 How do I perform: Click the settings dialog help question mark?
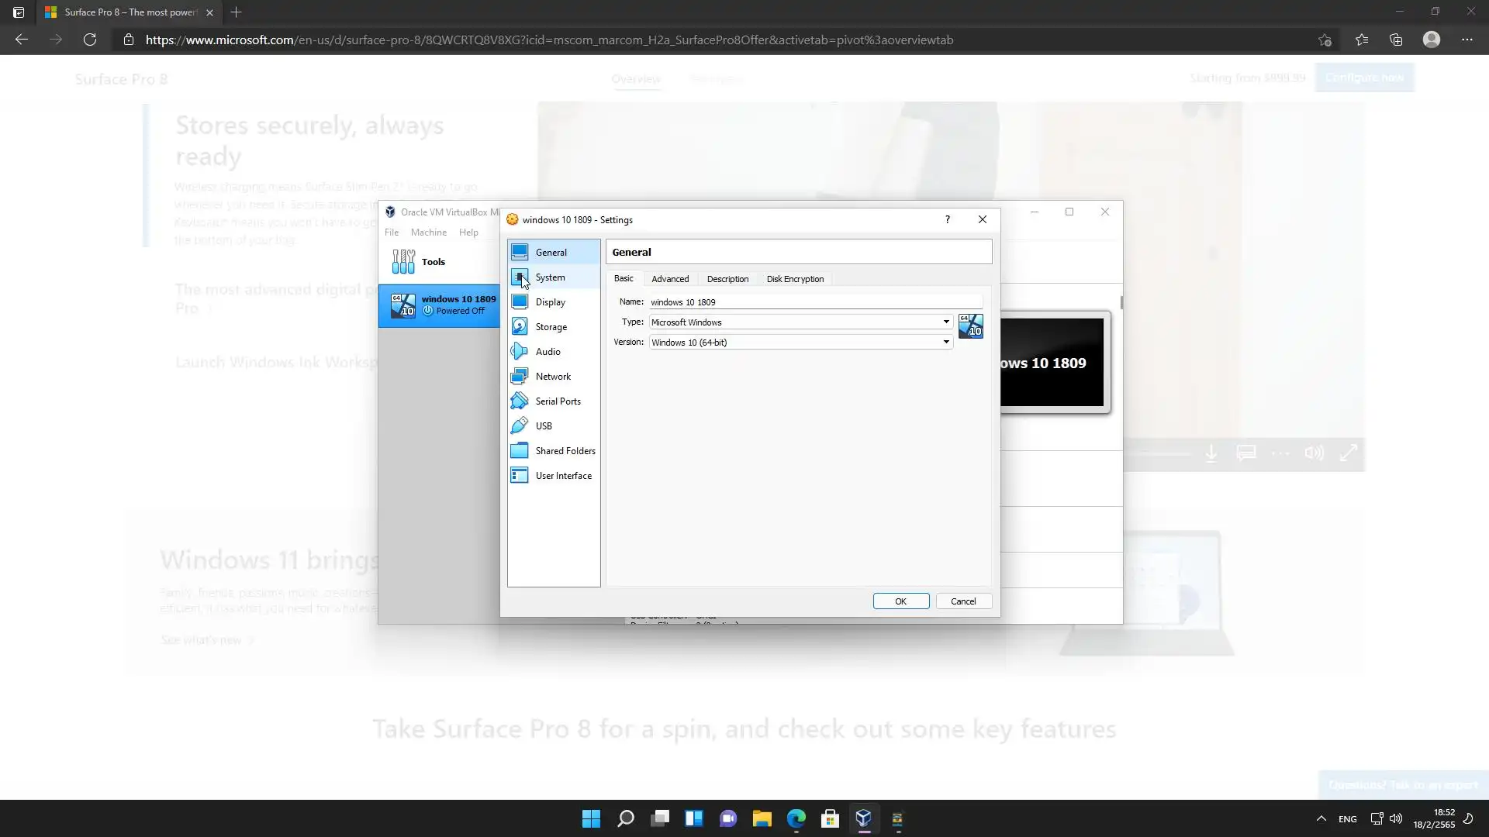(x=947, y=220)
